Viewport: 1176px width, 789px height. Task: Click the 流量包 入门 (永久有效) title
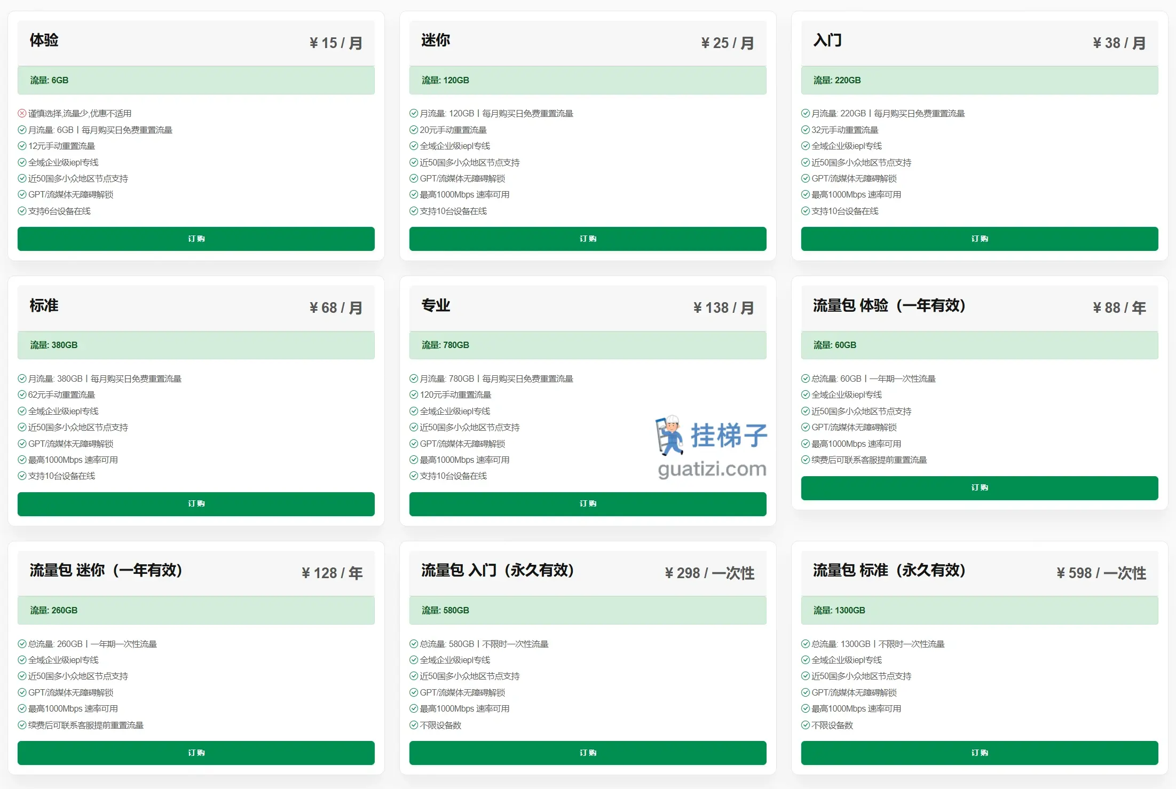click(497, 570)
